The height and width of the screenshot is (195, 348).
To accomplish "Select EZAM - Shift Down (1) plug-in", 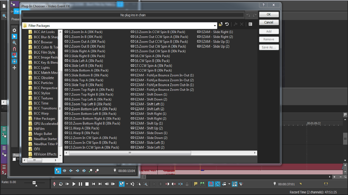I will pos(151,95).
